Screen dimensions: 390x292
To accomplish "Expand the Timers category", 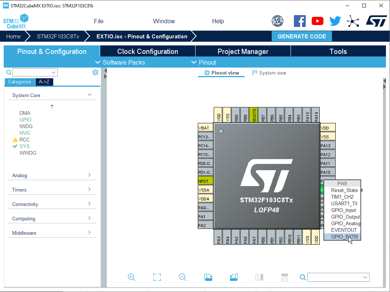I will (89, 189).
